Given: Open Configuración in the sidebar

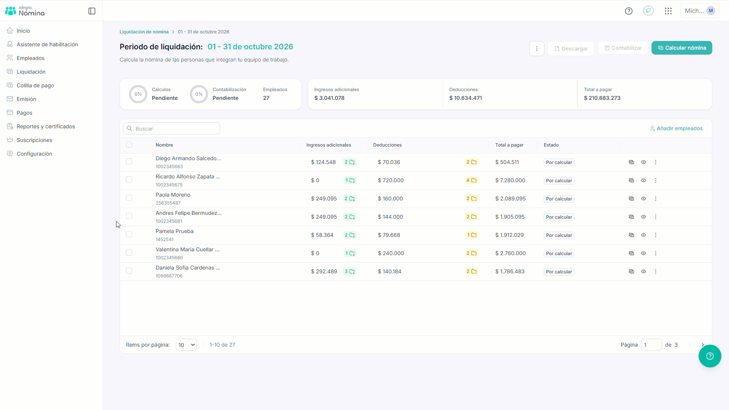Looking at the screenshot, I should coord(34,154).
